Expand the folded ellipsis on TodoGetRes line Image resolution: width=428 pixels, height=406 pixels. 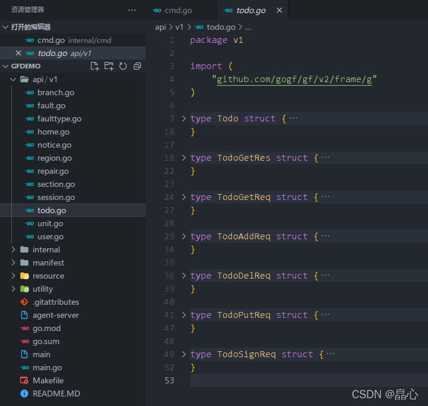click(x=325, y=158)
